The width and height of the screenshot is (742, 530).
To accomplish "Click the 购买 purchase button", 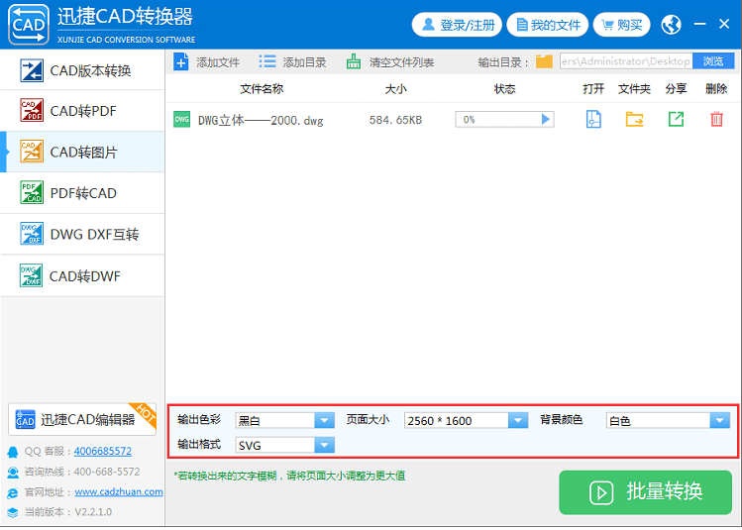I will (622, 25).
